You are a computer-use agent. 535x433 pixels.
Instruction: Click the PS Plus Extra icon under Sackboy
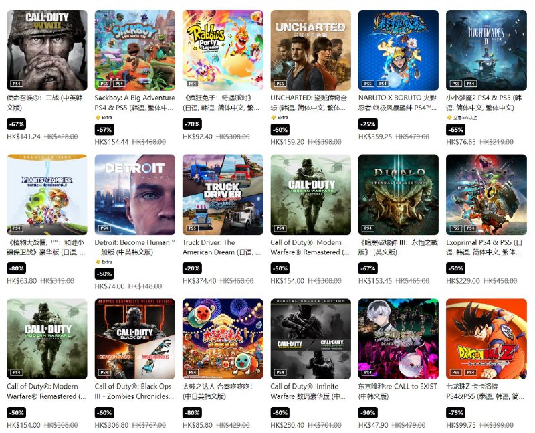(98, 118)
